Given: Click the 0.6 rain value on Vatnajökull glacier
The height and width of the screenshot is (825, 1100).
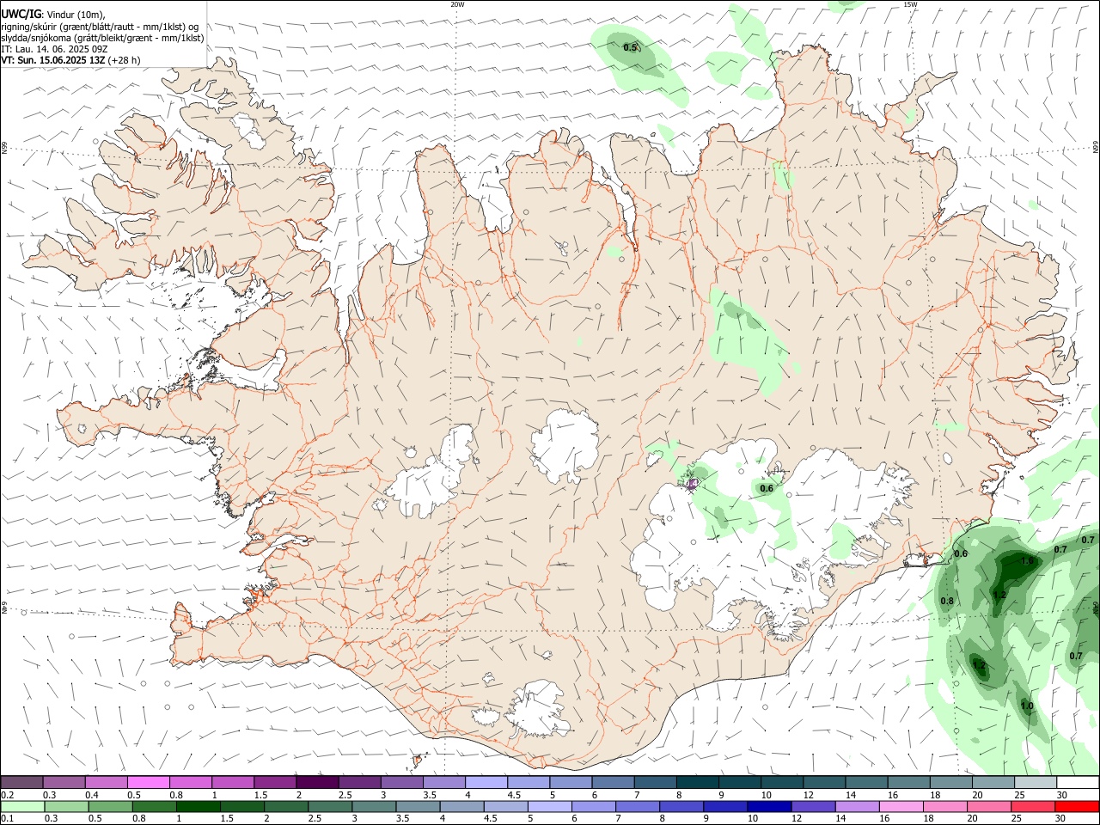Looking at the screenshot, I should (x=767, y=488).
